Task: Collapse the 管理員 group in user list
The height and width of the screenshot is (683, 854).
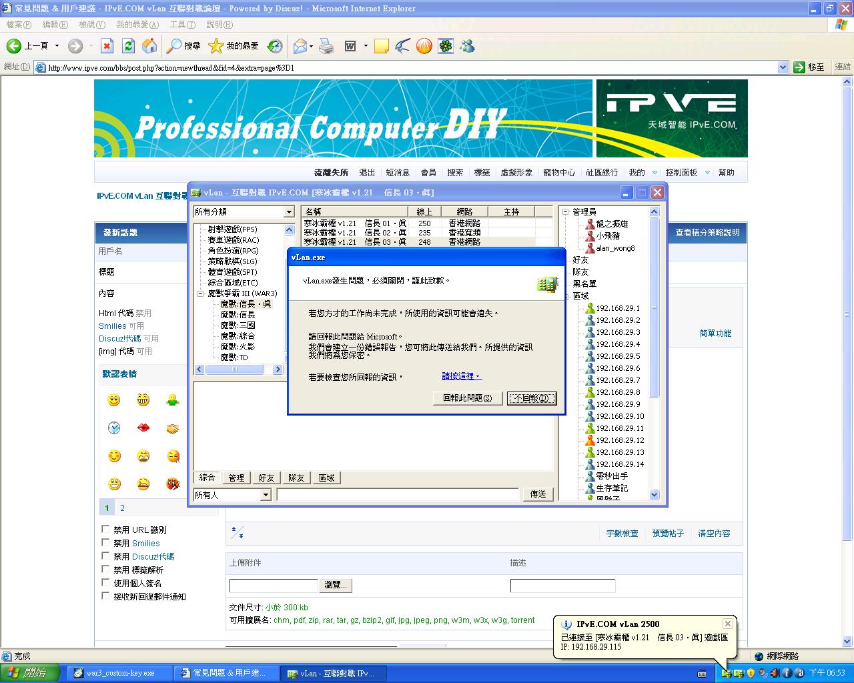Action: click(x=566, y=212)
